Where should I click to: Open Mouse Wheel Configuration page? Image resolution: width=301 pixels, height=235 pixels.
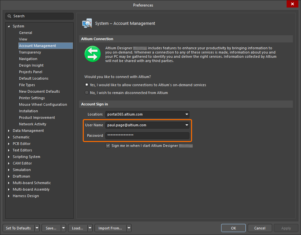click(x=43, y=104)
